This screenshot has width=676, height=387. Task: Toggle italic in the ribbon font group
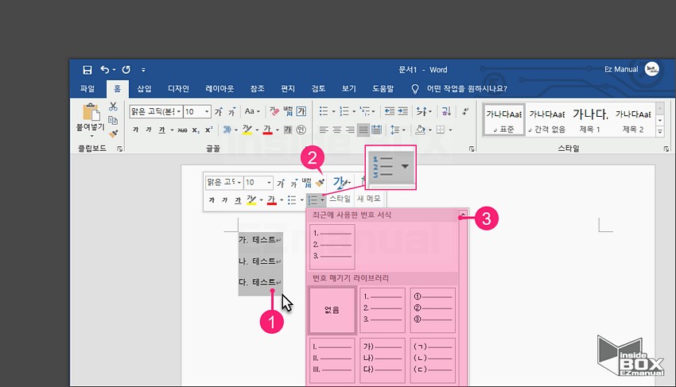tap(148, 130)
